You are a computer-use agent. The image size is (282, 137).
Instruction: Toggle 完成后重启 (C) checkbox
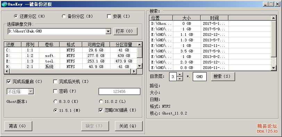coord(9,82)
